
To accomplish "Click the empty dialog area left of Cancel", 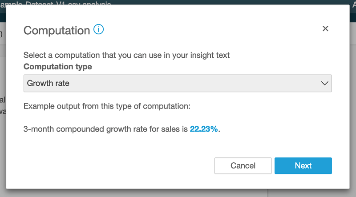I will click(116, 165).
